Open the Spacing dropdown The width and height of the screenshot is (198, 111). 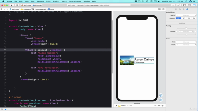click(x=186, y=15)
